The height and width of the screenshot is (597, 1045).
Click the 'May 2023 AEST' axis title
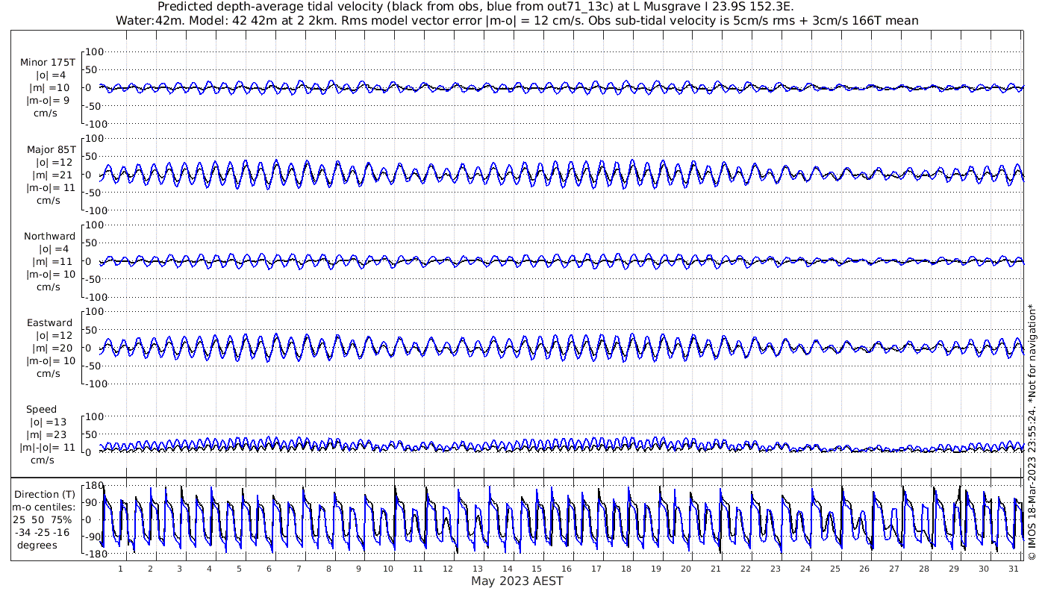[x=517, y=581]
